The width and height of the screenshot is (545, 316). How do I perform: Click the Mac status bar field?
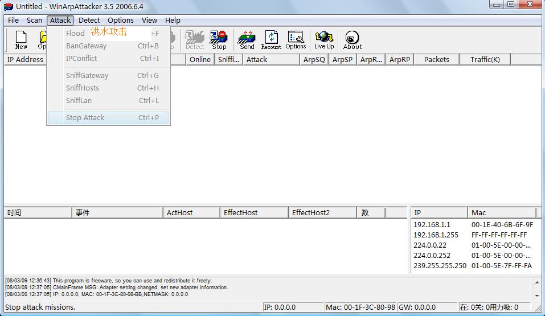tap(360, 307)
